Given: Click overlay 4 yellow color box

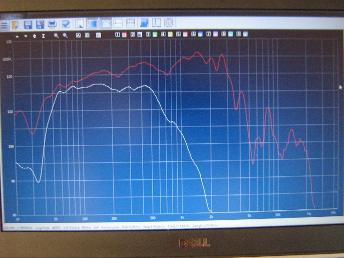Looking at the screenshot, I should [170, 34].
